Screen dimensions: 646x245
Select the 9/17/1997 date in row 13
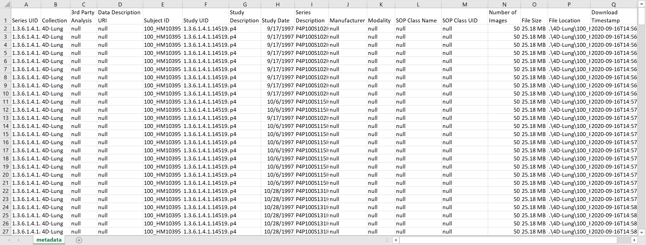277,118
